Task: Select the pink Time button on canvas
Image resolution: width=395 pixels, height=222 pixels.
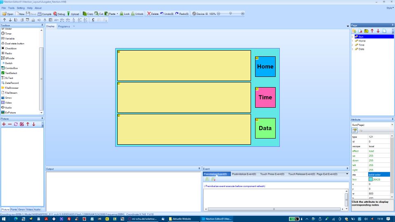Action: 265,97
